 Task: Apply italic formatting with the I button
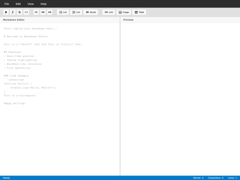(x=13, y=12)
